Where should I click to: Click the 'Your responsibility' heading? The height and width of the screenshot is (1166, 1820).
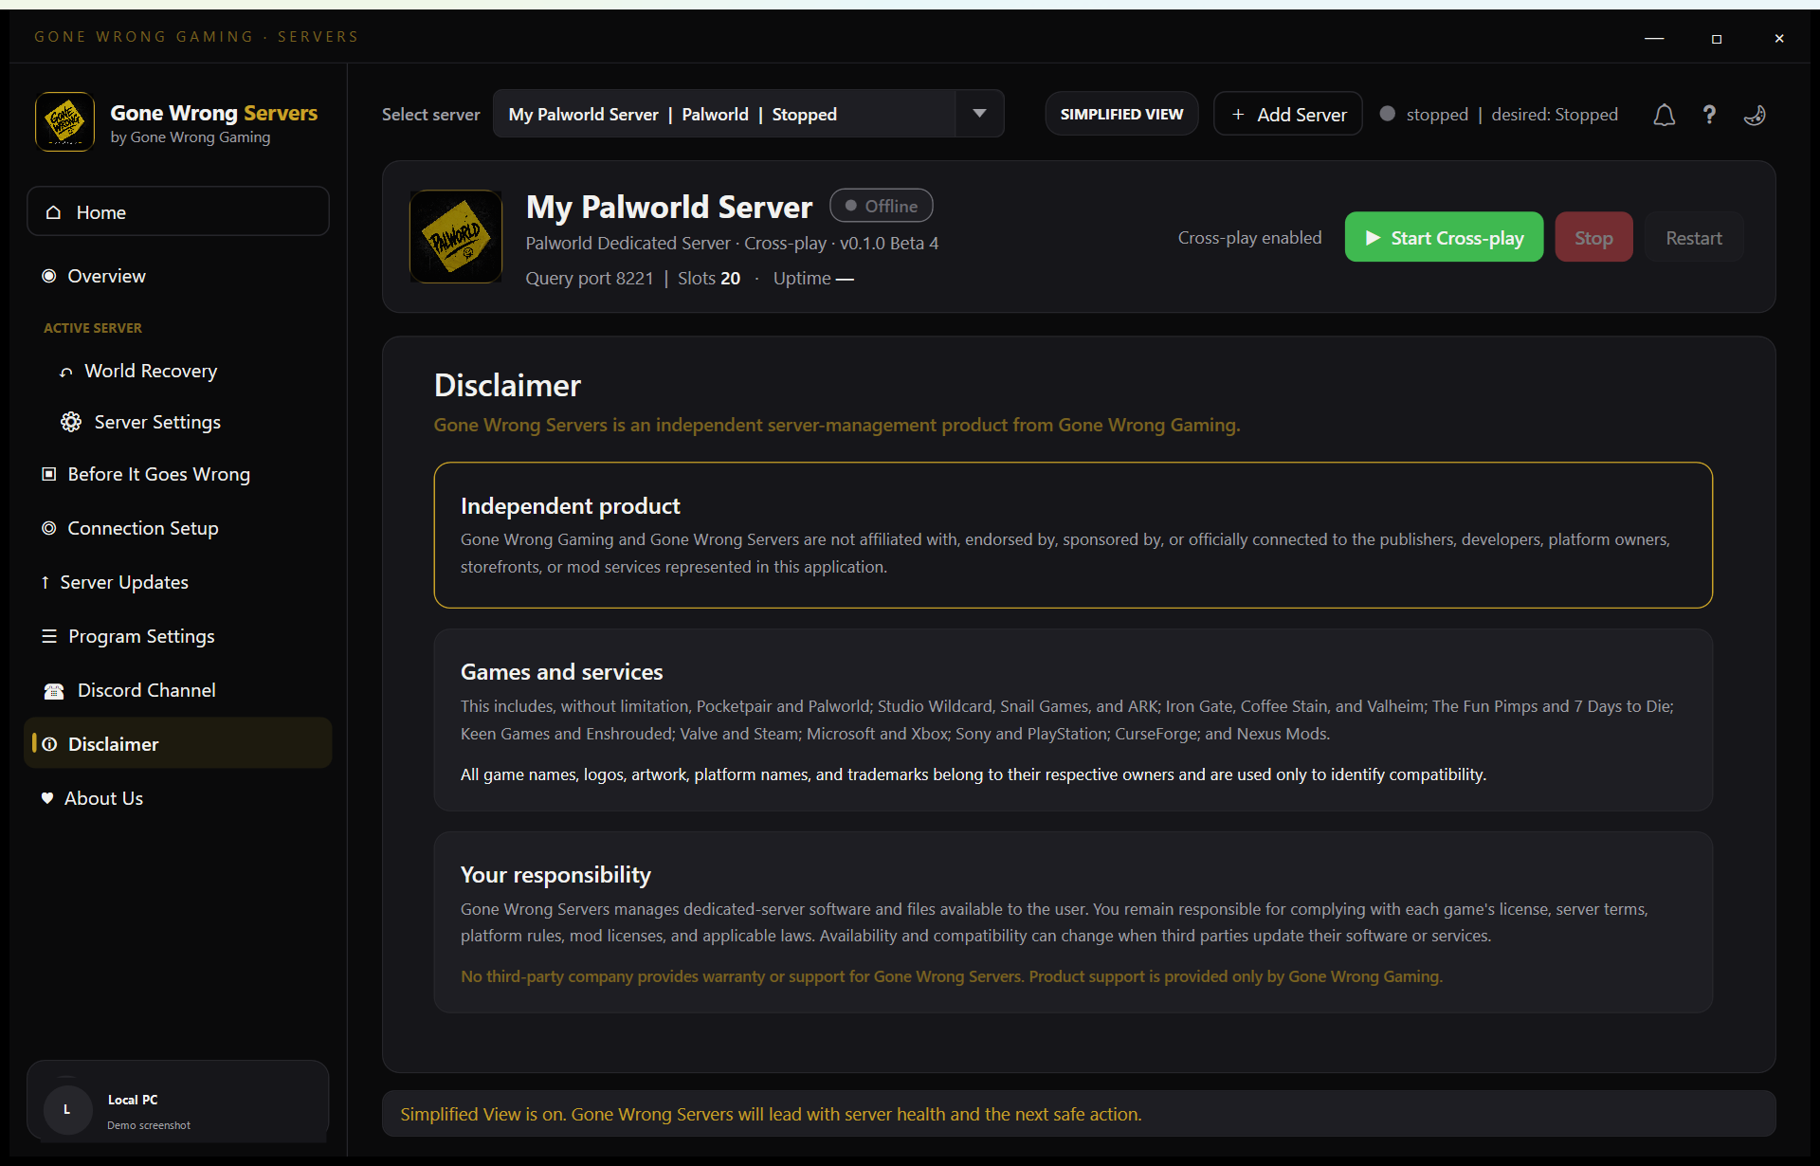tap(555, 875)
